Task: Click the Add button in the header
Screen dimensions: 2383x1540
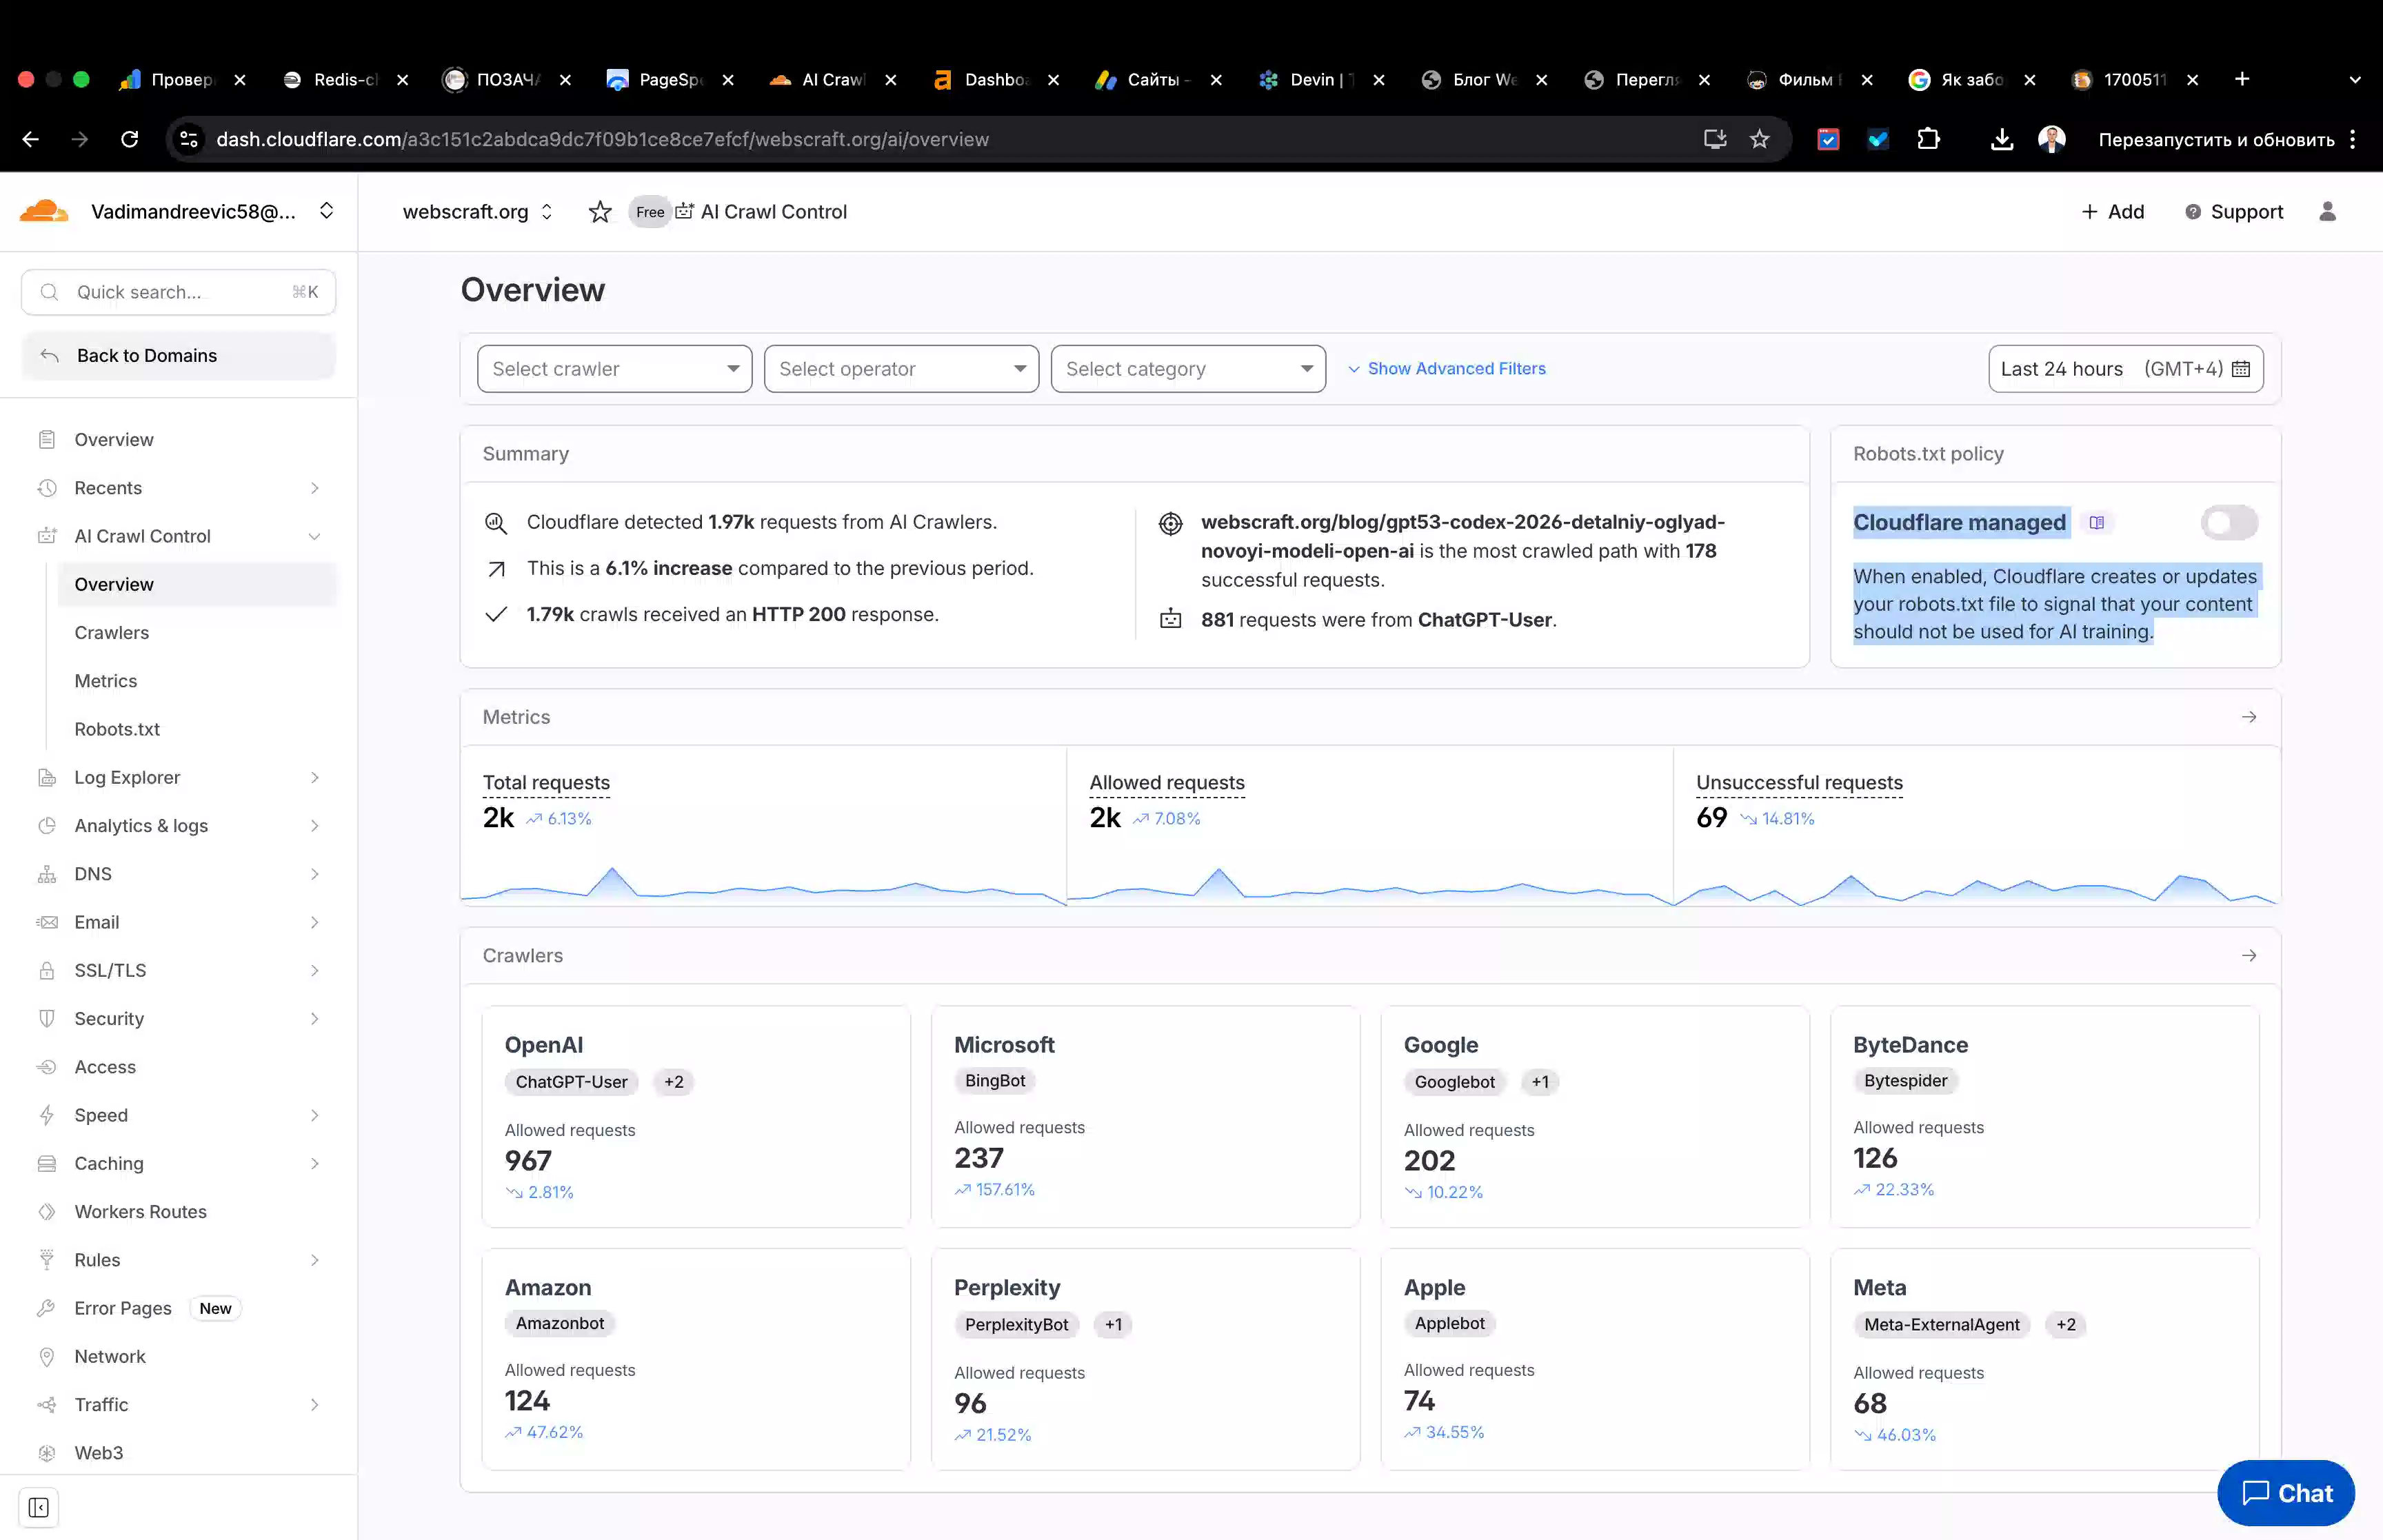Action: point(2112,211)
